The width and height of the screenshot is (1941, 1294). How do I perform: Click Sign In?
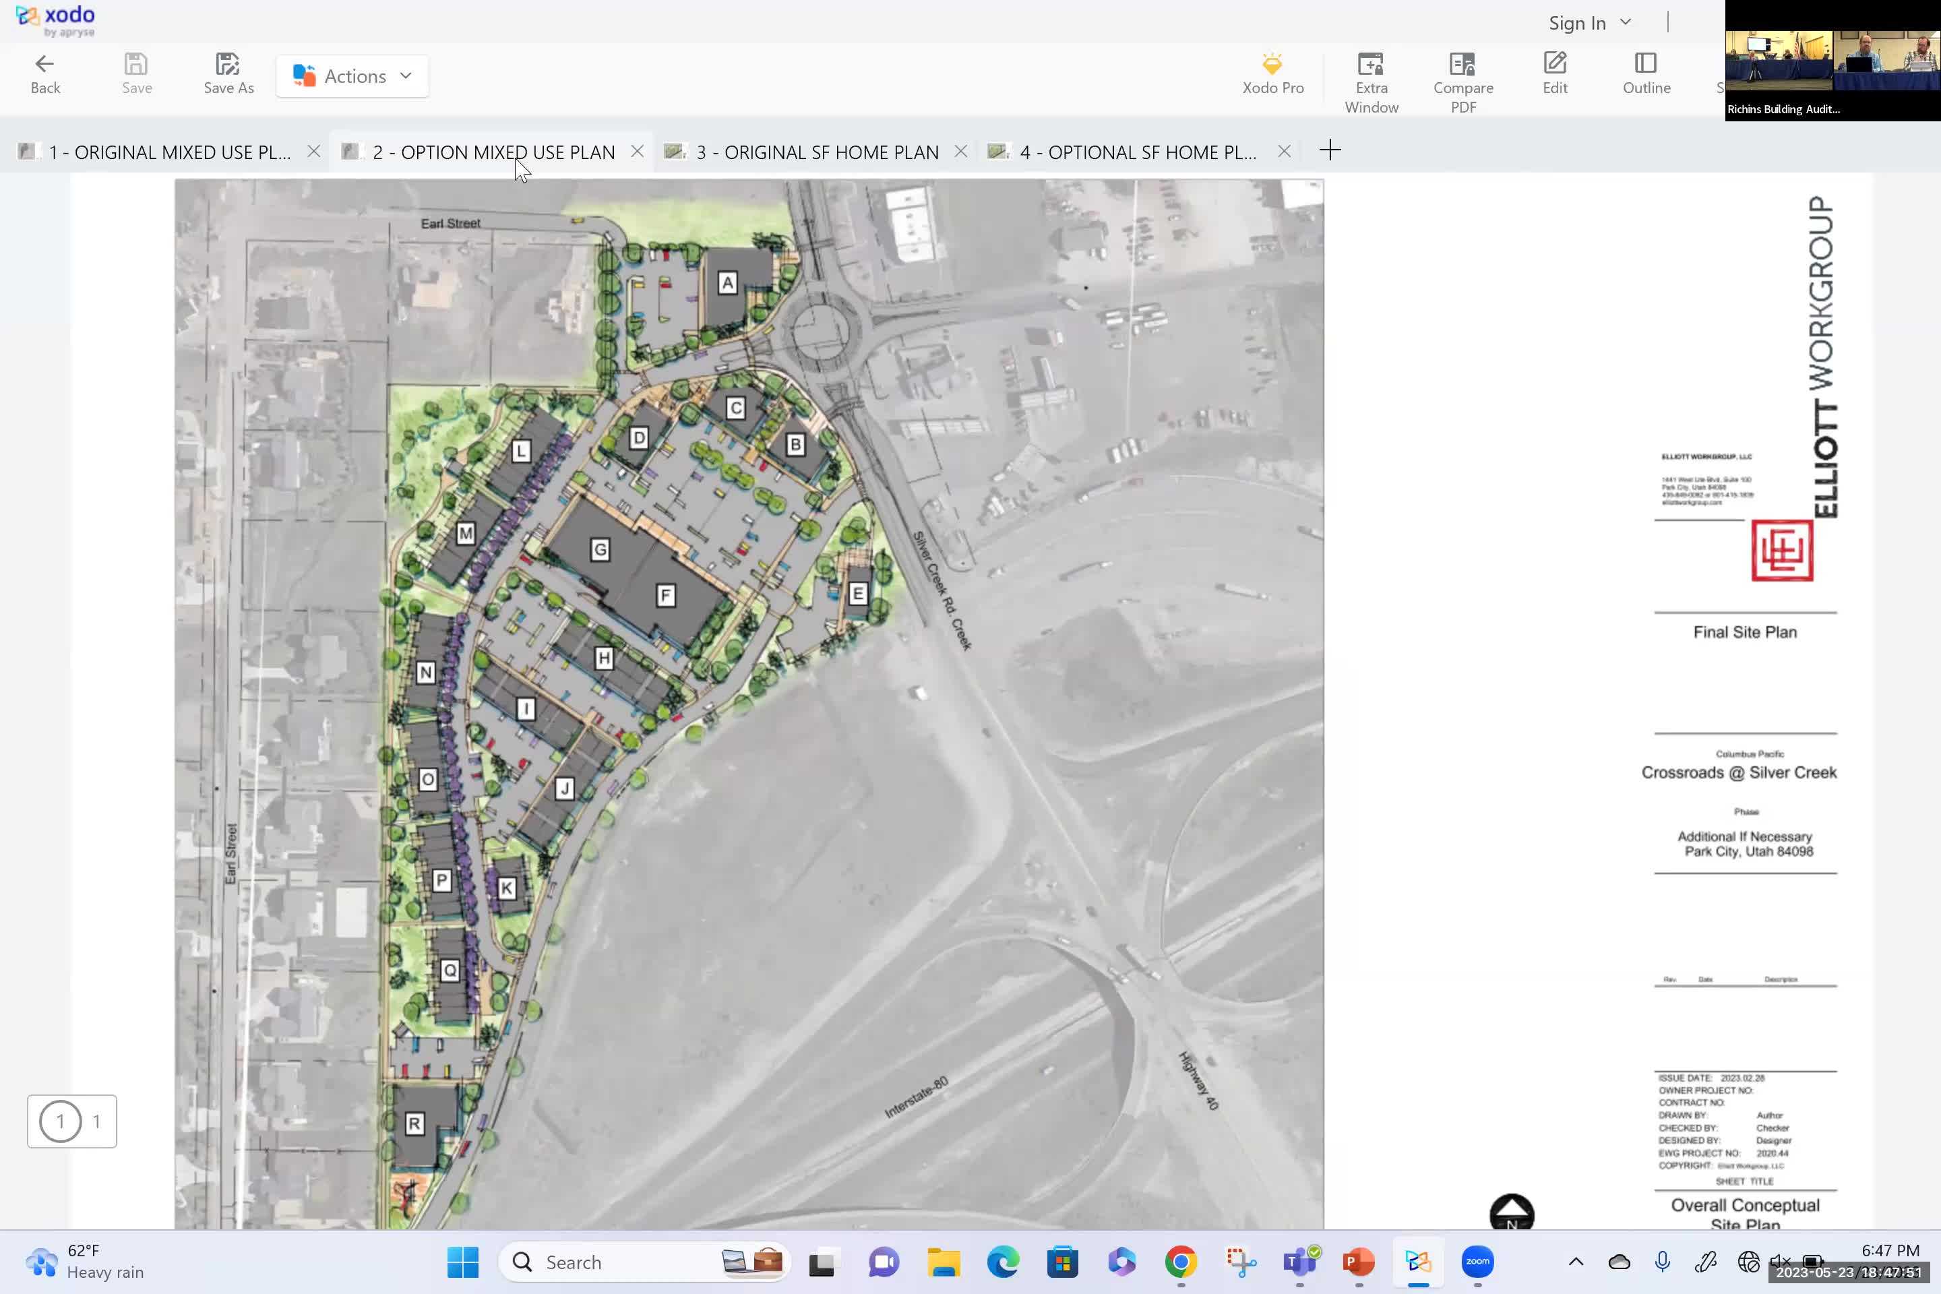tap(1577, 22)
